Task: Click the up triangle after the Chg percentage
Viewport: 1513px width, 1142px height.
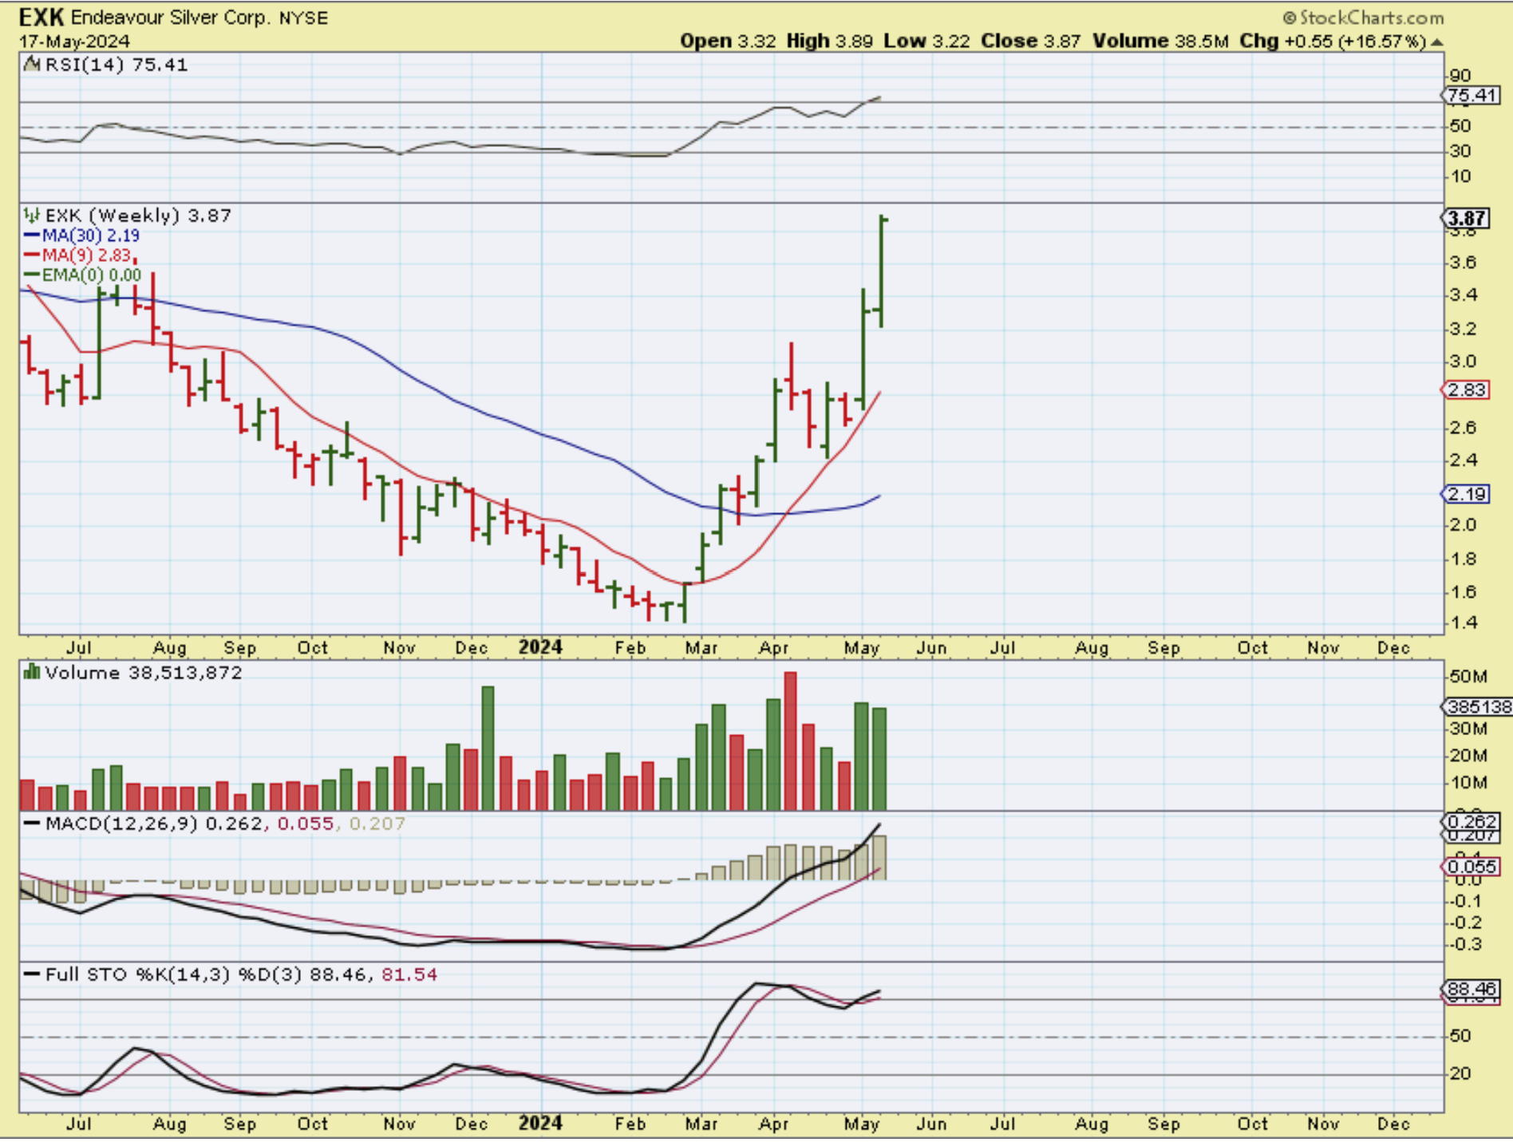Action: pyautogui.click(x=1437, y=41)
